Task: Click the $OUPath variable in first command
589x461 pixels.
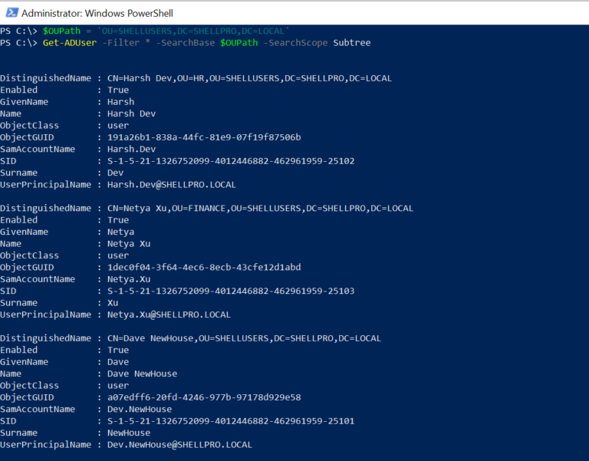Action: coord(61,31)
